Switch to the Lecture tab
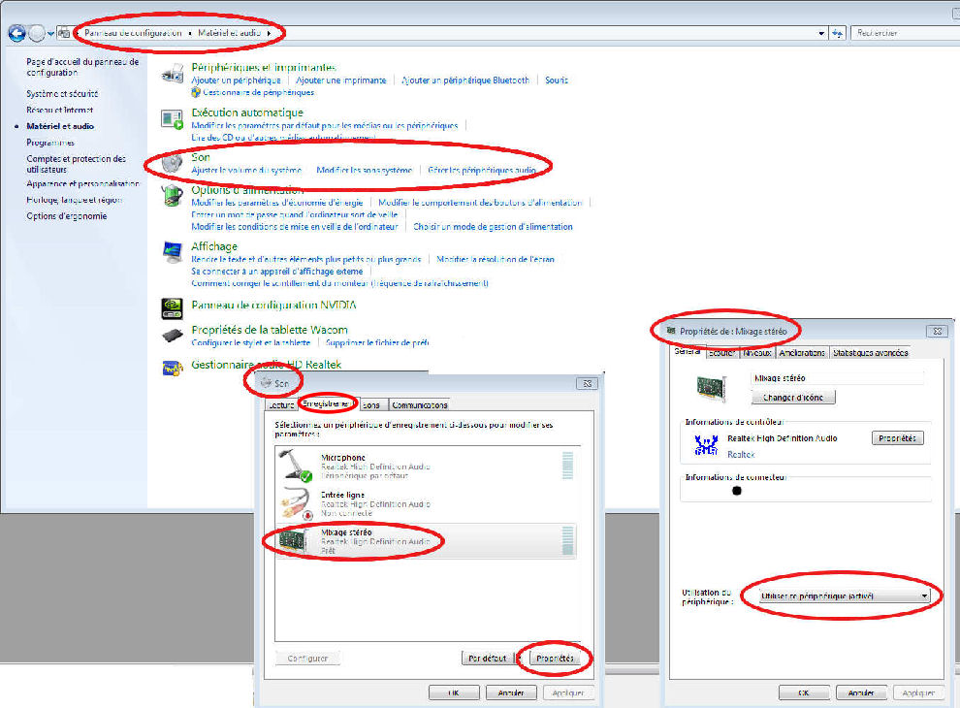This screenshot has width=960, height=708. pyautogui.click(x=281, y=404)
